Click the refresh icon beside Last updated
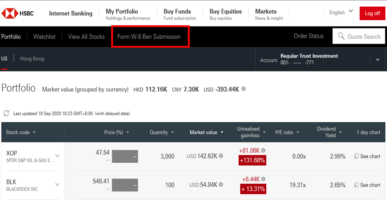The height and width of the screenshot is (200, 387). coord(6,113)
